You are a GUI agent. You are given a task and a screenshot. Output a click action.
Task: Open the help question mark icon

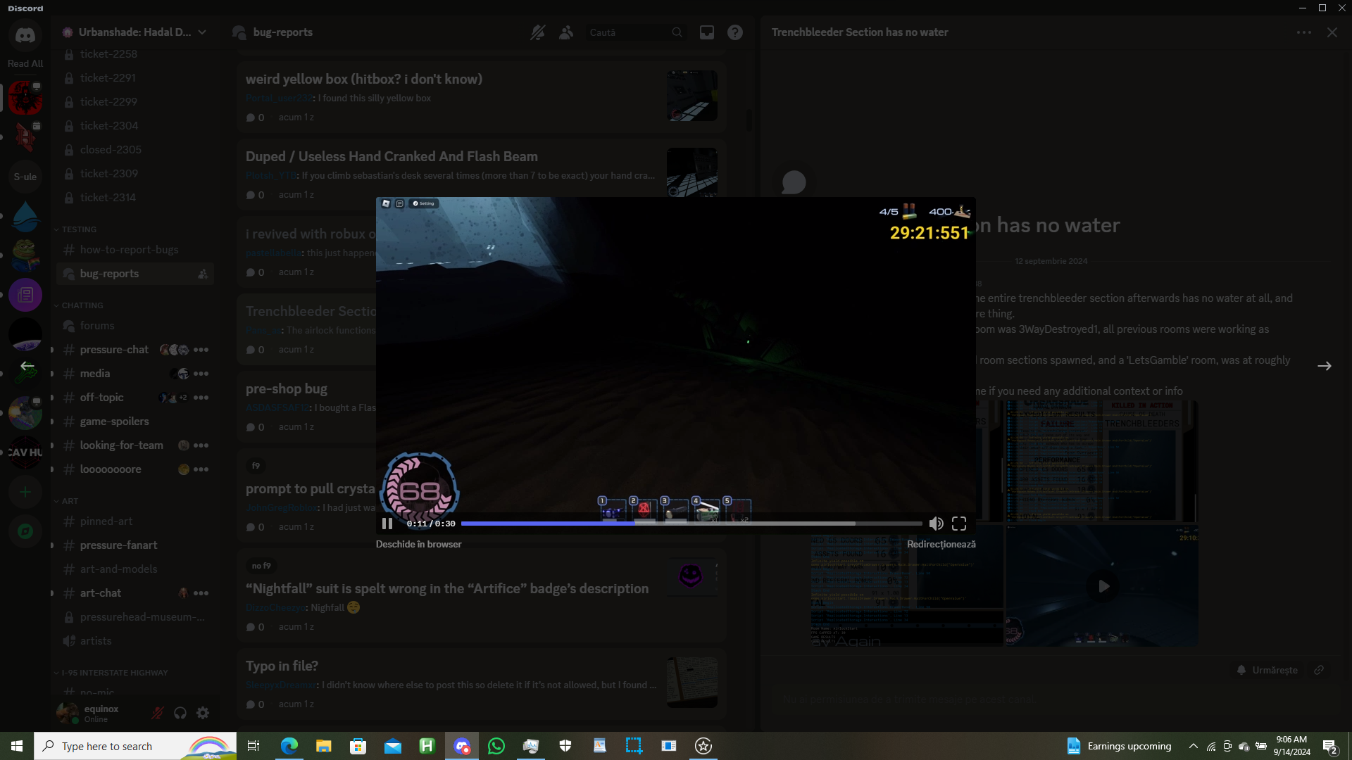click(735, 32)
